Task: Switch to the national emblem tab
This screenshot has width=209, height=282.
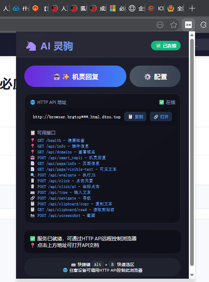Action: tap(35, 8)
